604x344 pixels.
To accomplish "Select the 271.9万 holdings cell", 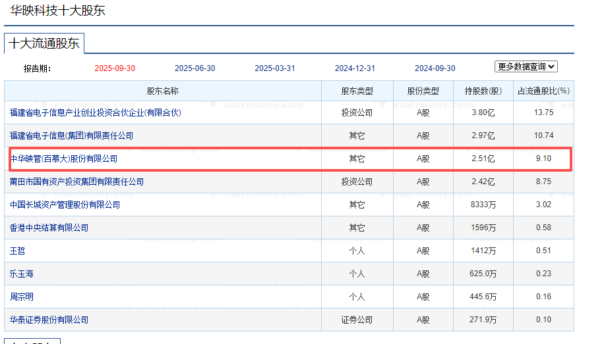I will [483, 320].
